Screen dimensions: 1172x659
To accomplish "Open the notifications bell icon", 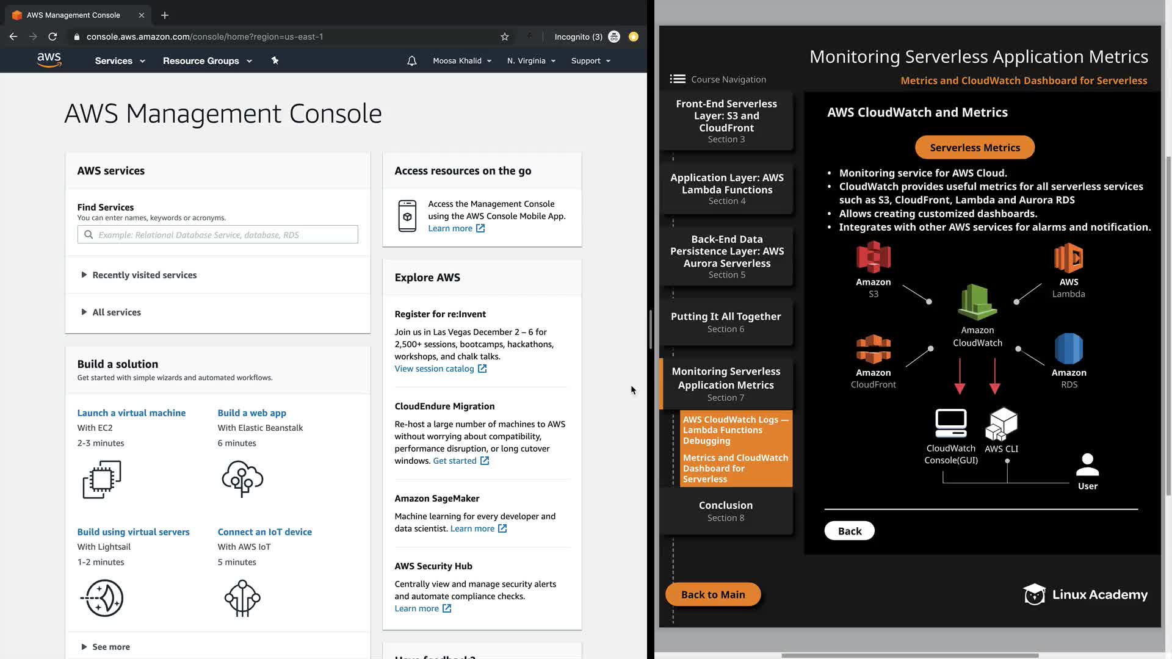I will coord(412,61).
